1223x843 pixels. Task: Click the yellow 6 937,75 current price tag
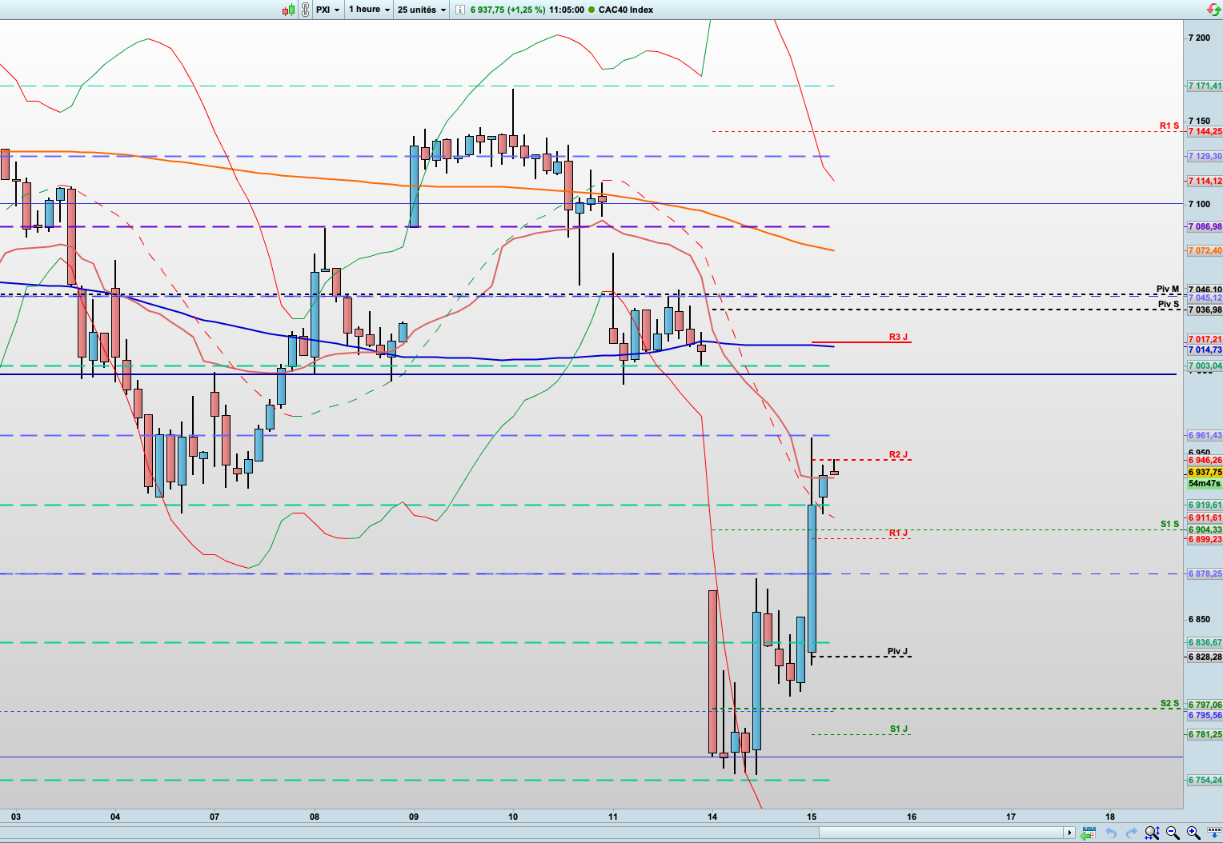tap(1205, 472)
